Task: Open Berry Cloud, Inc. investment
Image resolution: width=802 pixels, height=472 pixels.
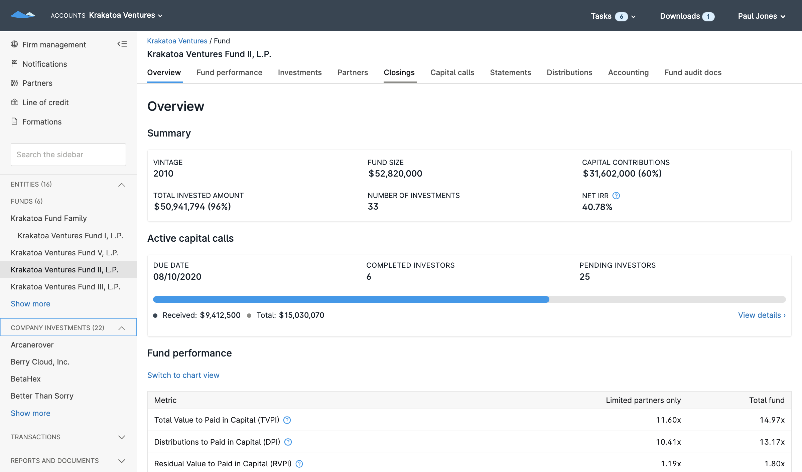Action: pos(40,362)
